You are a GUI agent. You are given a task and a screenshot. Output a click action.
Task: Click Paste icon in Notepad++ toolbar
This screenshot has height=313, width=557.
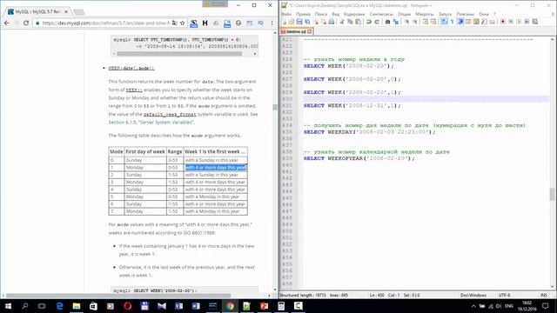tap(358, 22)
